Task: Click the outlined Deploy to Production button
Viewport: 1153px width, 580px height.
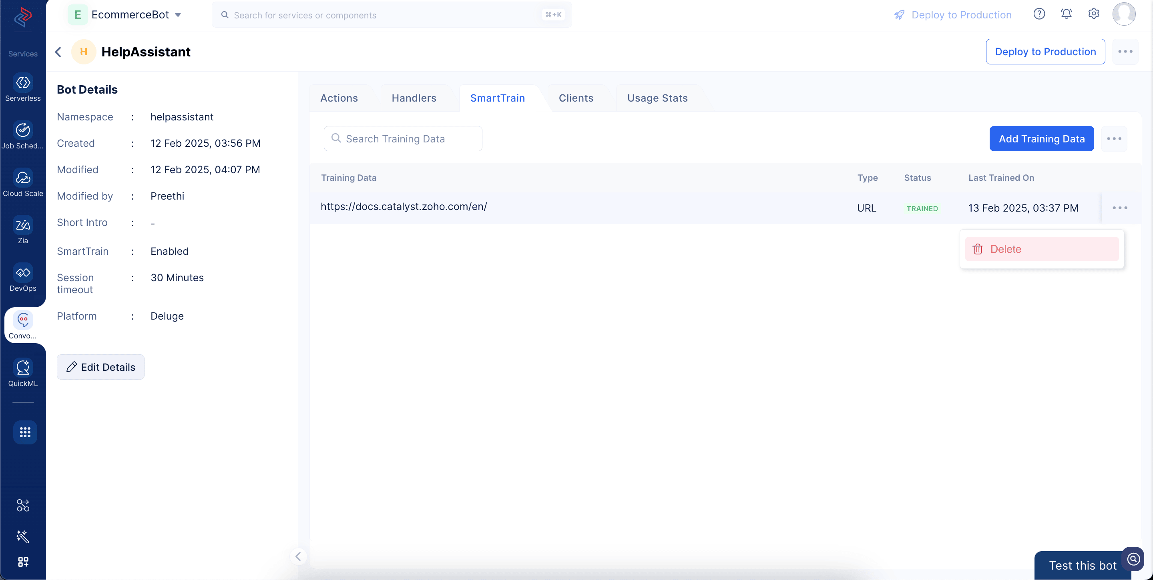Action: [1045, 52]
